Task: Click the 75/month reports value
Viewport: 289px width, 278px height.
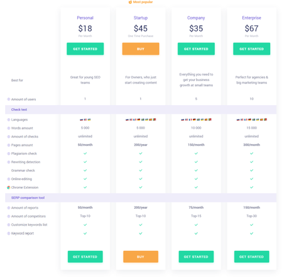Action: (196, 208)
